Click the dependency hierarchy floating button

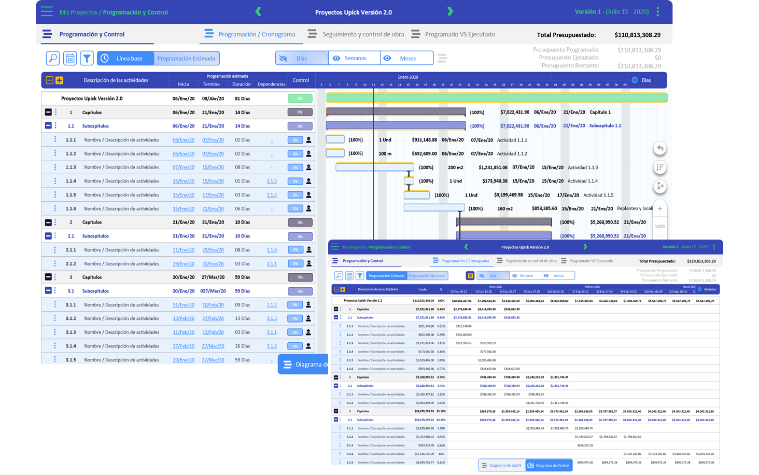660,186
